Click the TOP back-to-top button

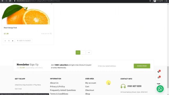point(158,84)
